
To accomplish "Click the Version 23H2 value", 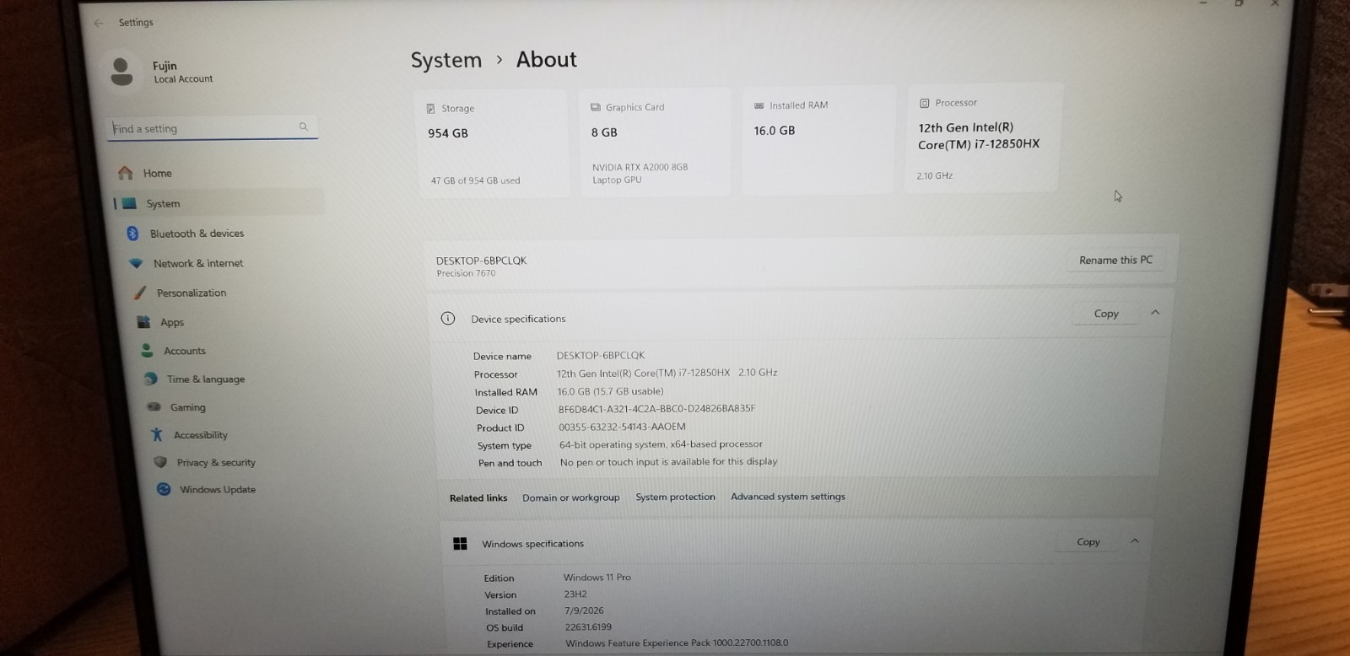I will pyautogui.click(x=575, y=594).
